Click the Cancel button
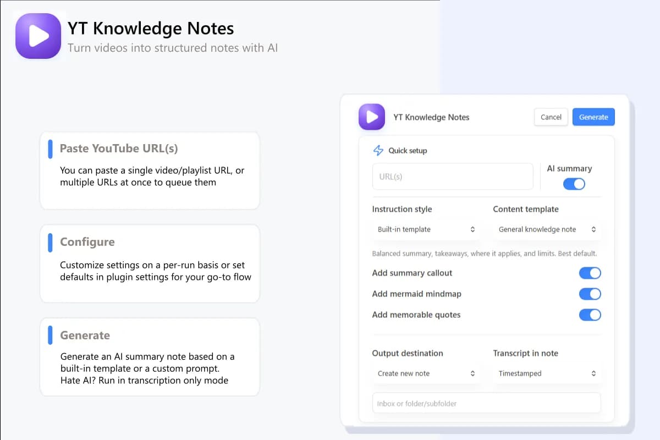Screen dimensions: 660x440 click(551, 117)
